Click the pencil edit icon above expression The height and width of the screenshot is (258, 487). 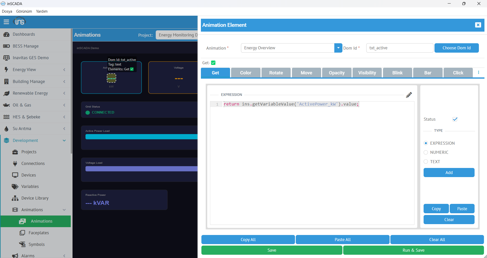coord(409,95)
